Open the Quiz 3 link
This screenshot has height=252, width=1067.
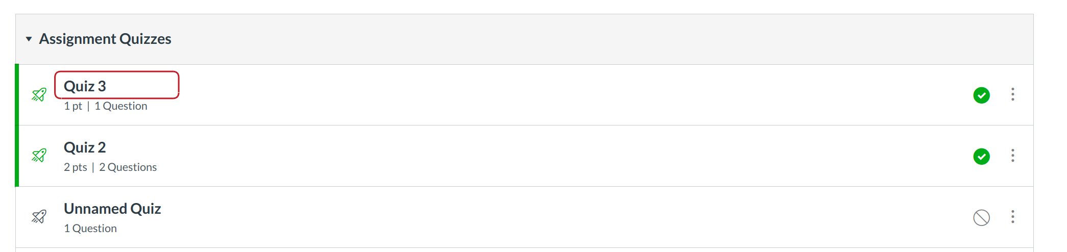pyautogui.click(x=85, y=86)
